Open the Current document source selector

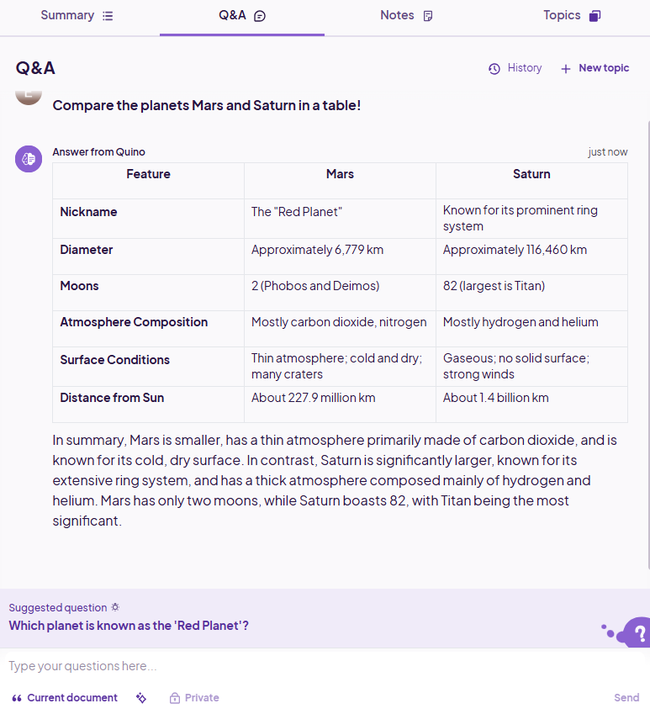71,698
